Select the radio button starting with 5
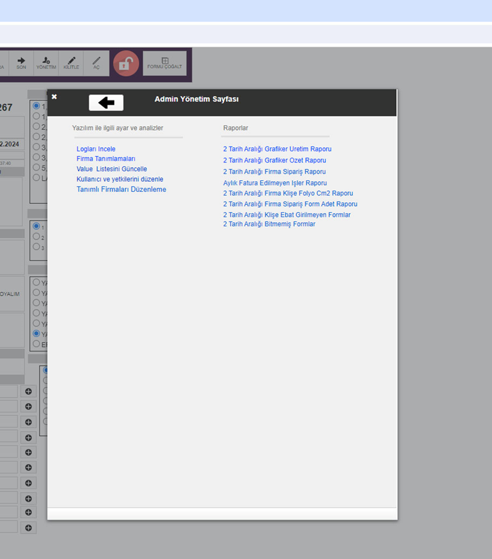The image size is (492, 559). (36, 167)
